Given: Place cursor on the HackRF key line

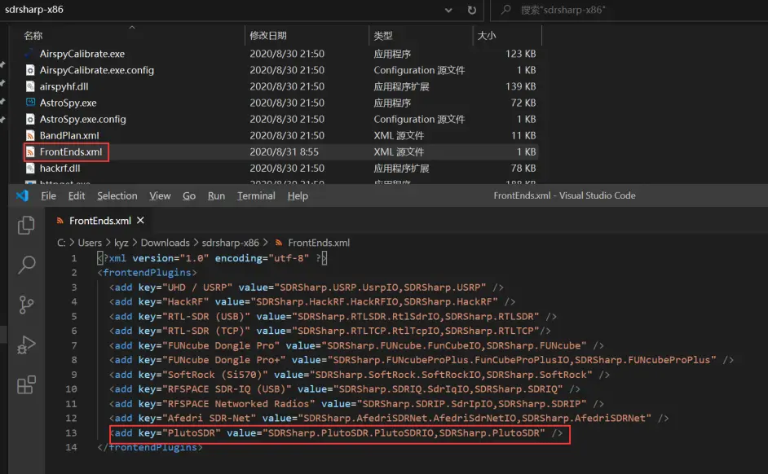Looking at the screenshot, I should tap(312, 302).
